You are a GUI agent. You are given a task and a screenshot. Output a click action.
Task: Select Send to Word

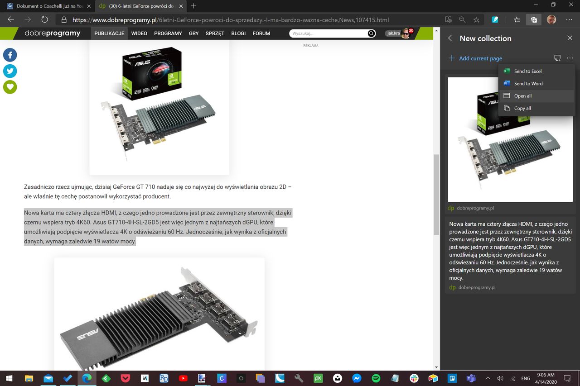[x=536, y=83]
